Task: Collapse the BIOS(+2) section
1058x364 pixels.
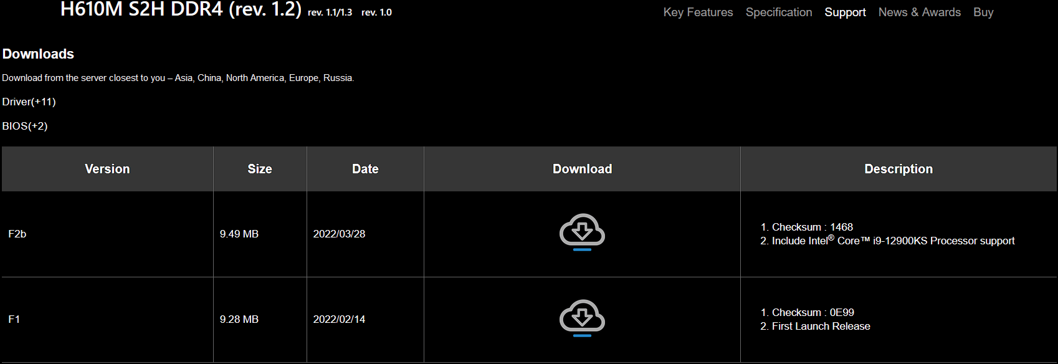Action: pos(25,126)
